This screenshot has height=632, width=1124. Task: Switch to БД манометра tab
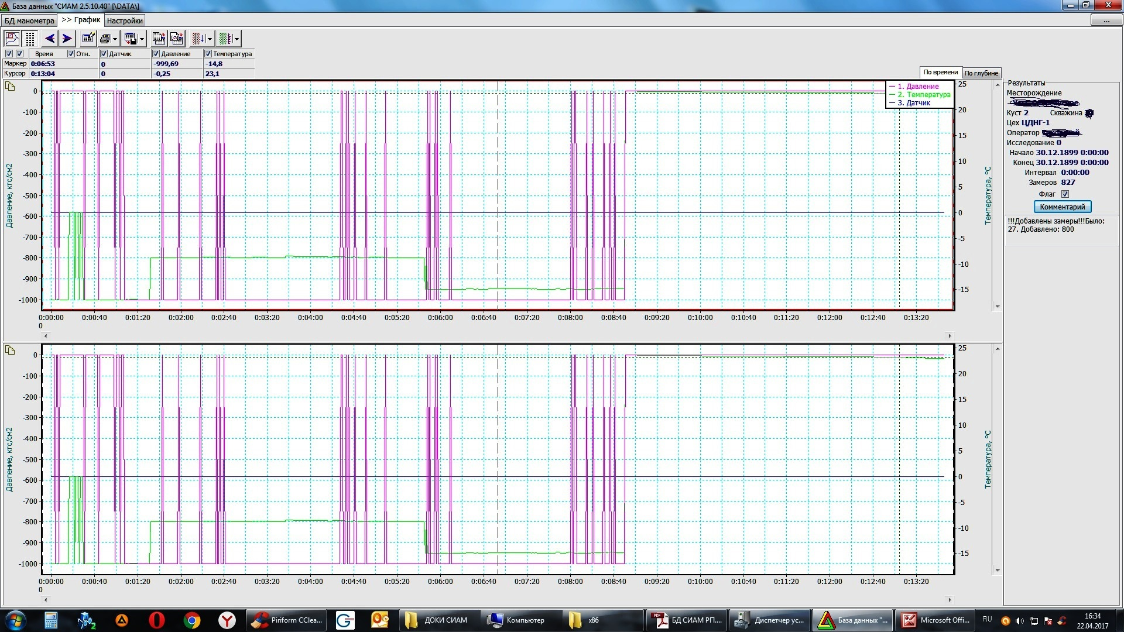[x=29, y=20]
